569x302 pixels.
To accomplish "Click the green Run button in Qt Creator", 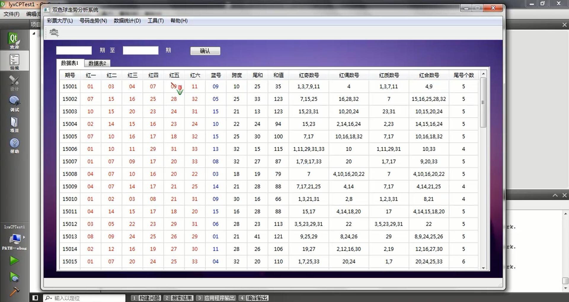I will pyautogui.click(x=14, y=261).
